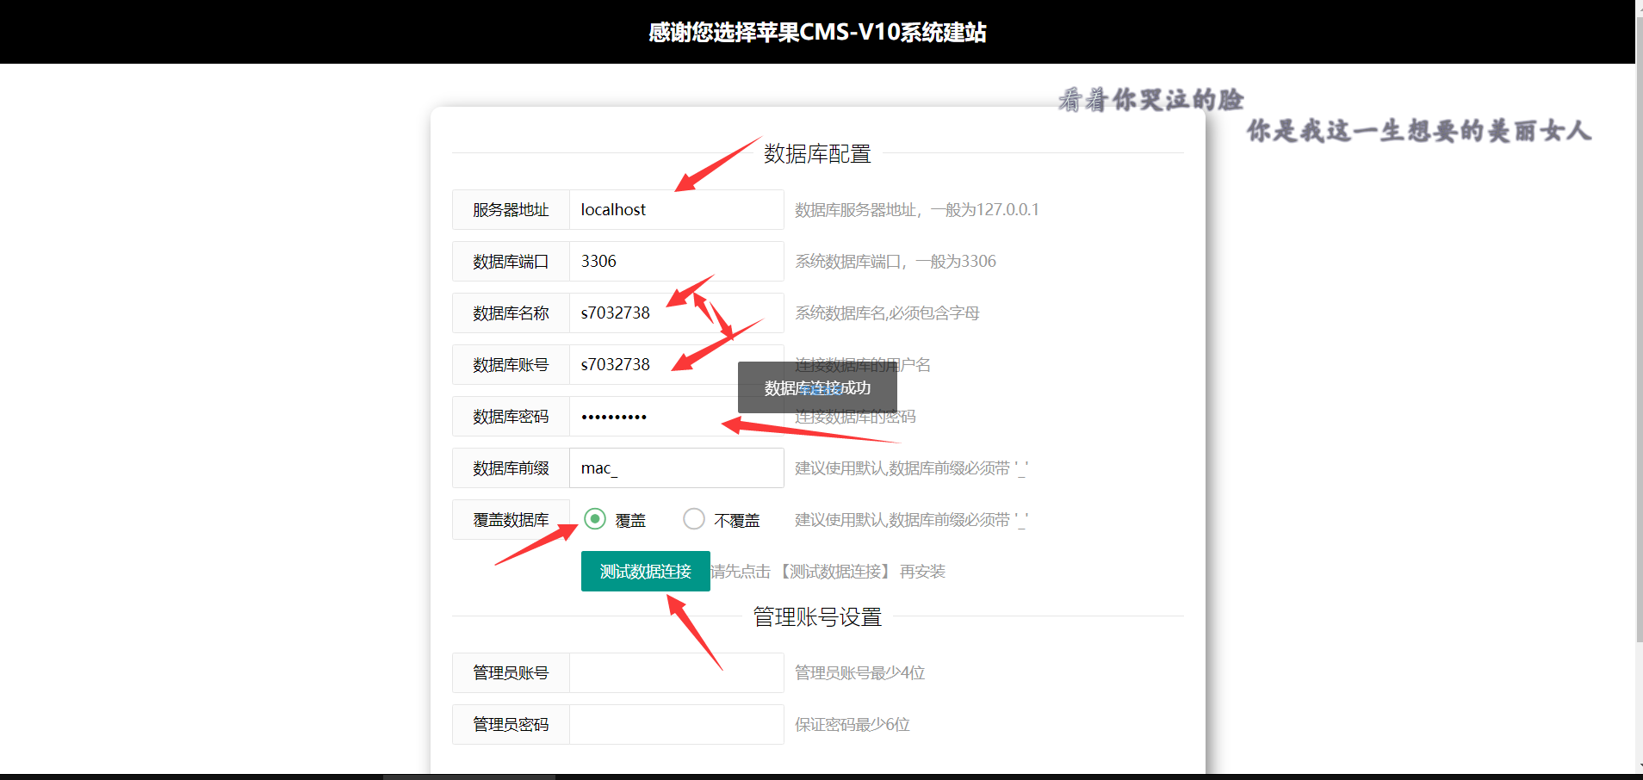Click the hint 系统数据库端口，一般为3306
This screenshot has height=780, width=1643.
coord(896,261)
